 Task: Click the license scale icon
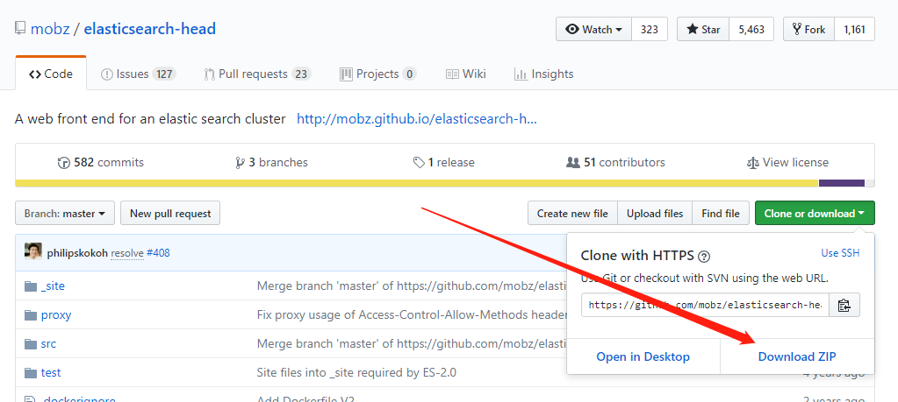pyautogui.click(x=752, y=163)
